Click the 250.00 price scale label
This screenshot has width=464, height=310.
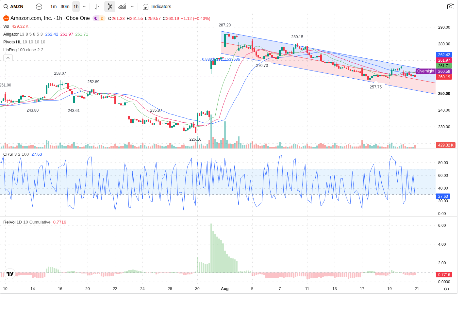tap(444, 94)
